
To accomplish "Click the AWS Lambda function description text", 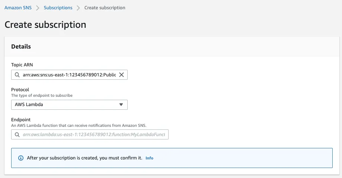I will [79, 125].
